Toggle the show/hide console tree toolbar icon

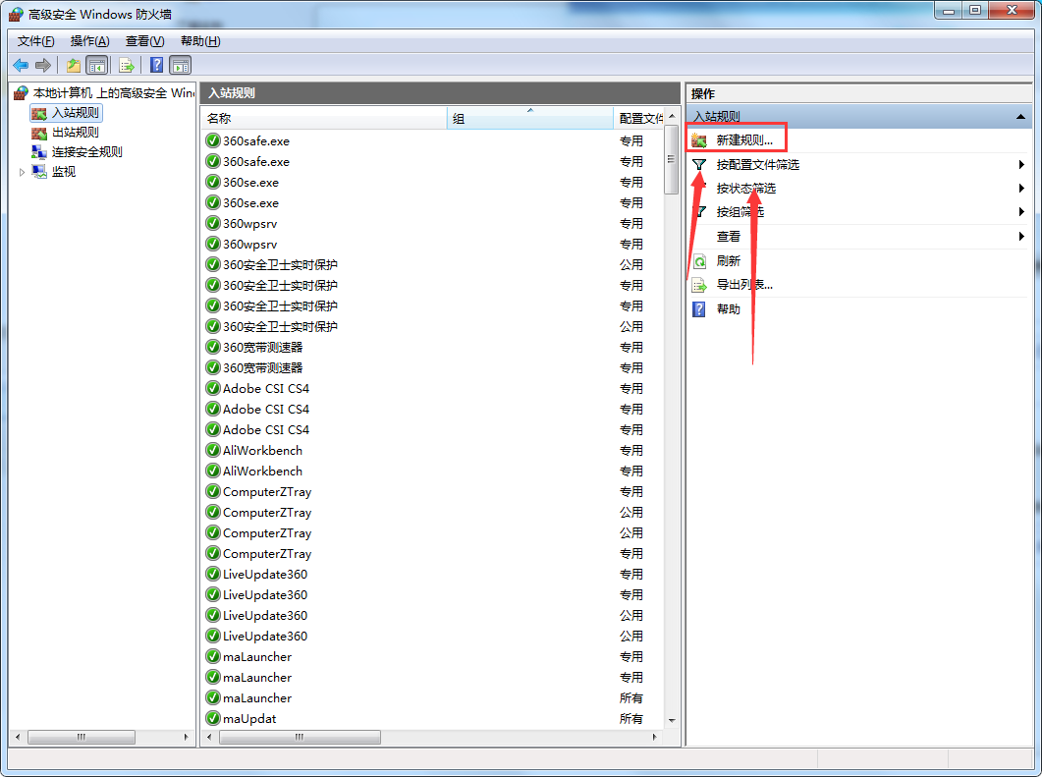tap(96, 65)
